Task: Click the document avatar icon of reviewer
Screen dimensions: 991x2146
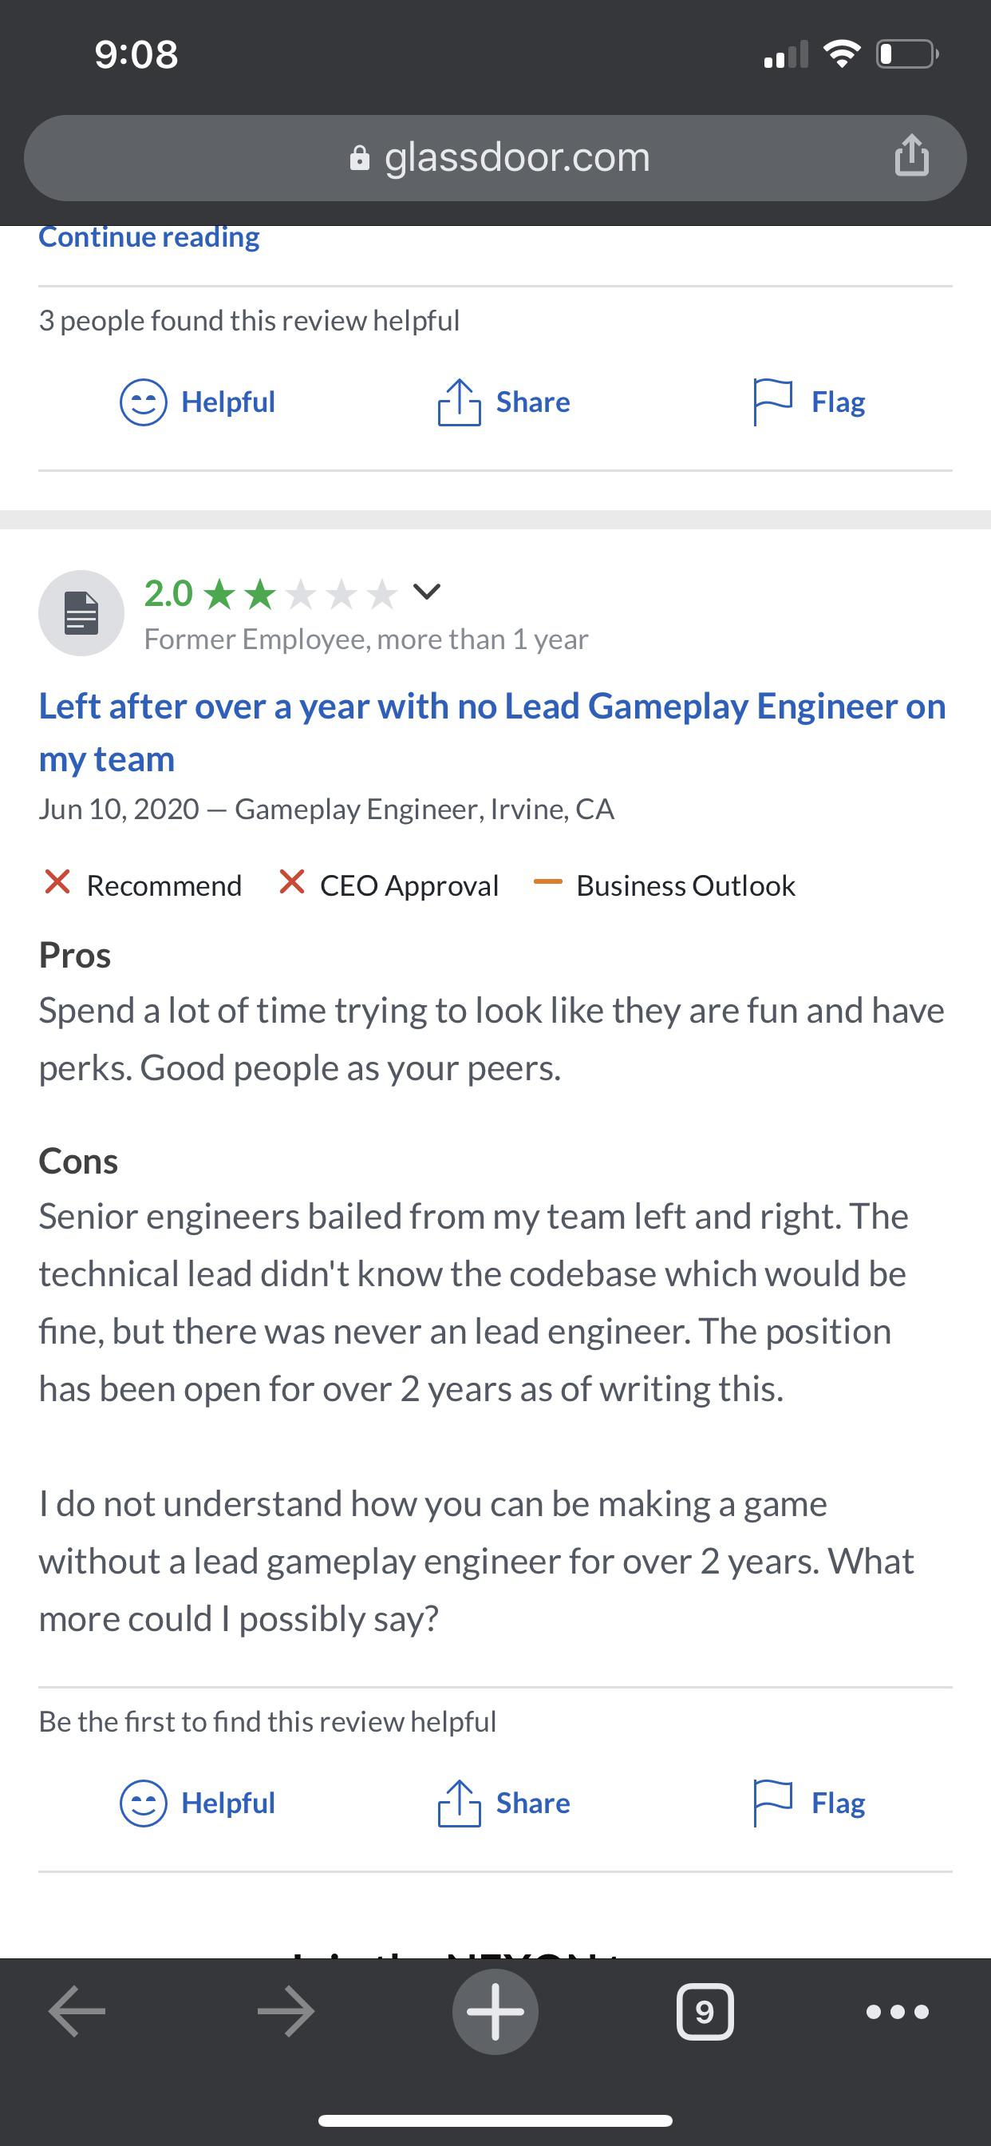Action: 81,613
